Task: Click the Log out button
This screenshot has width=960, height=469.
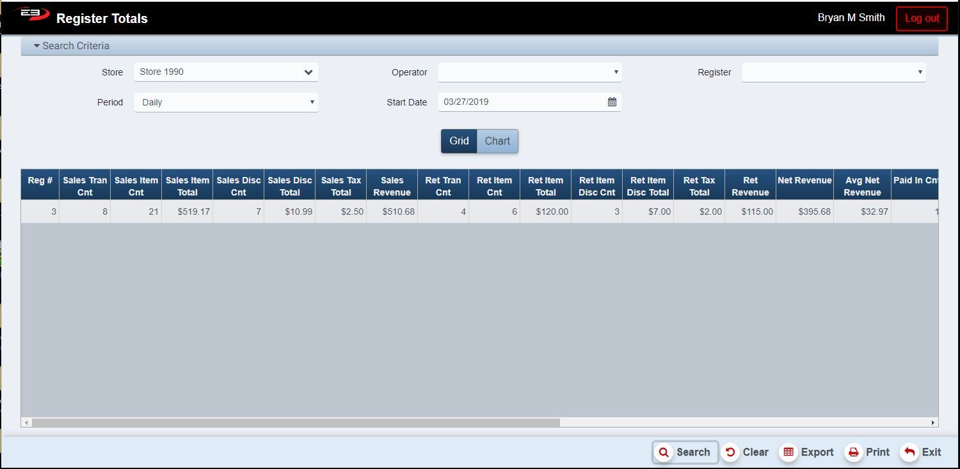Action: [x=922, y=19]
